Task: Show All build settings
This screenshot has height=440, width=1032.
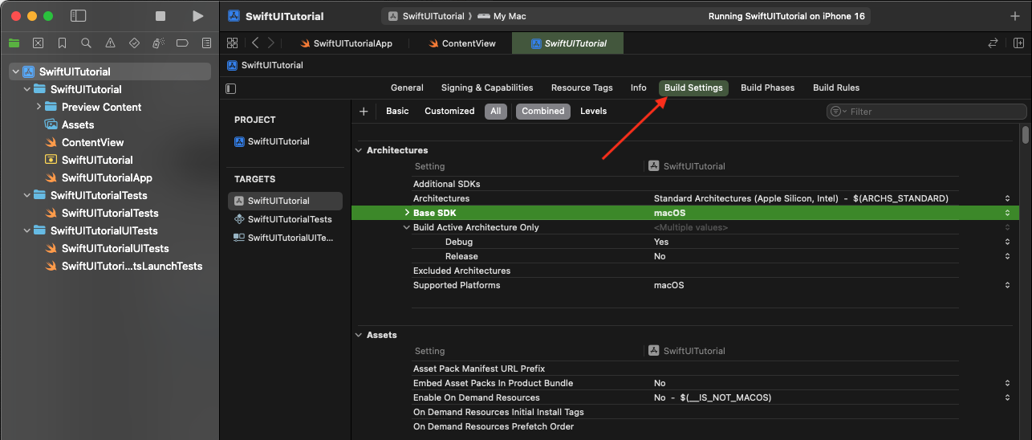Action: point(495,111)
